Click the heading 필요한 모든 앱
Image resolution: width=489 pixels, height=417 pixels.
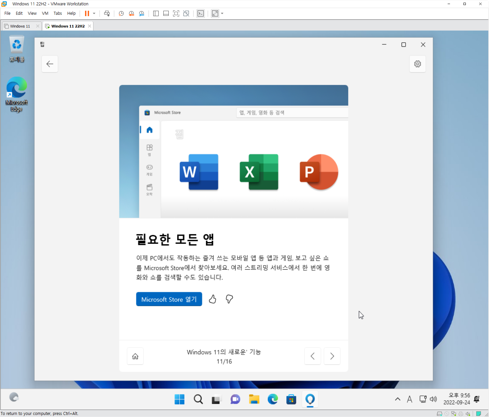coord(175,239)
